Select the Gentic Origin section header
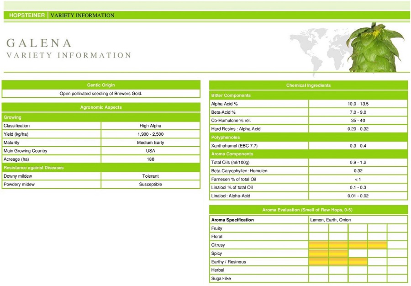Screen dimensions: 411x286 [x=101, y=85]
